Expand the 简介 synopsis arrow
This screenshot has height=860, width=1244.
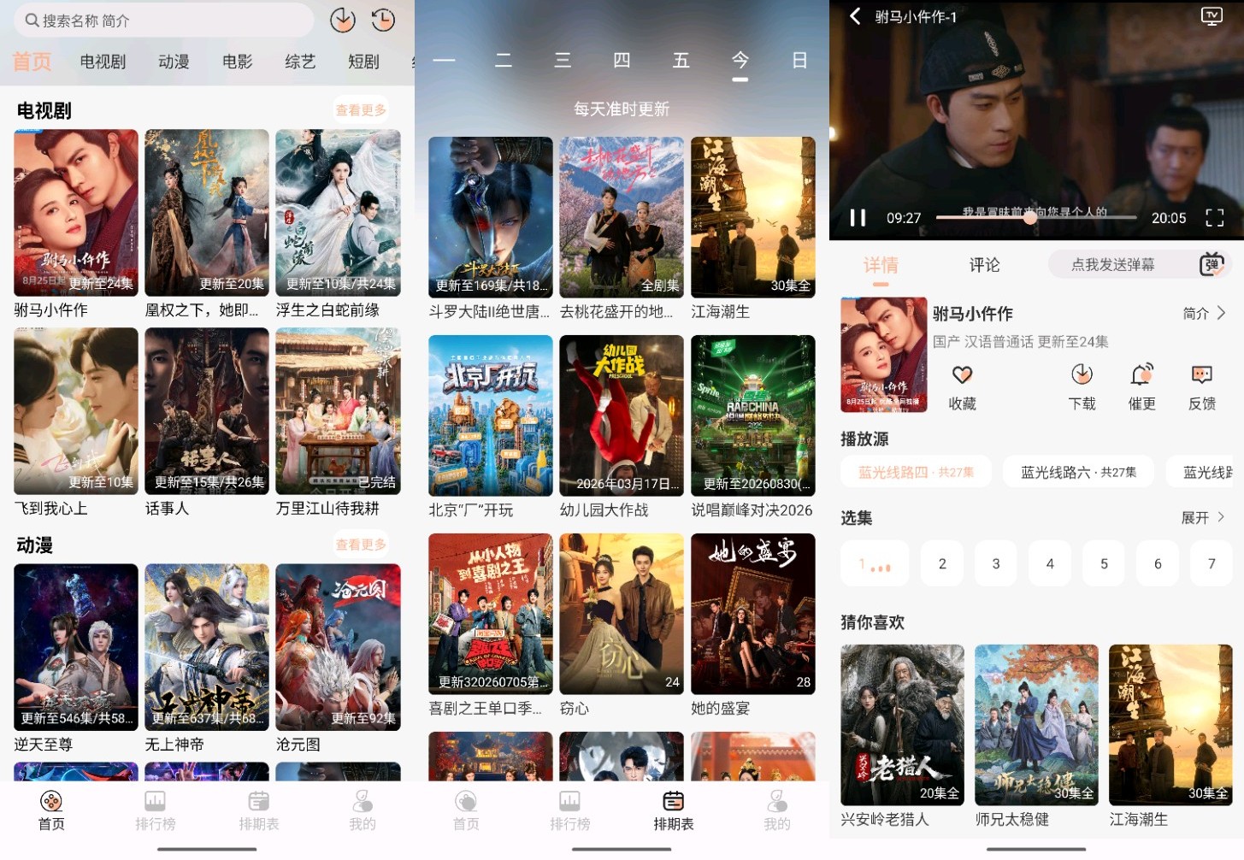pyautogui.click(x=1205, y=313)
